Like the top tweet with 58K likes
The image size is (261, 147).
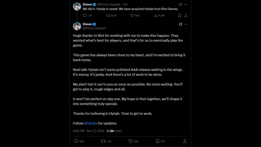coord(132,16)
